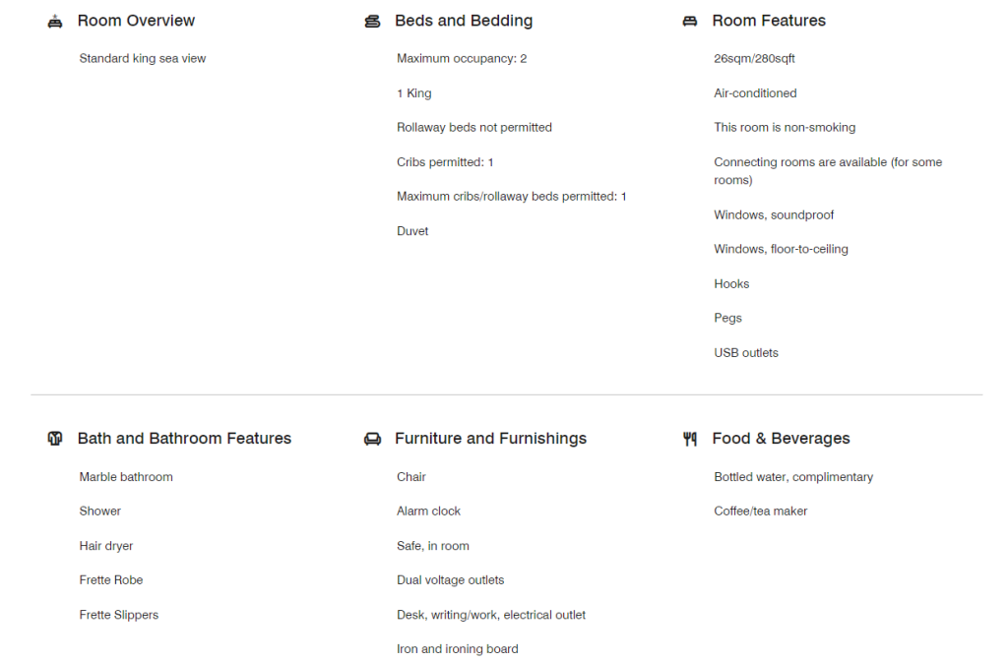Viewport: 1008px width, 662px height.
Task: Click the Food & Beverages utensils icon
Action: [x=690, y=439]
